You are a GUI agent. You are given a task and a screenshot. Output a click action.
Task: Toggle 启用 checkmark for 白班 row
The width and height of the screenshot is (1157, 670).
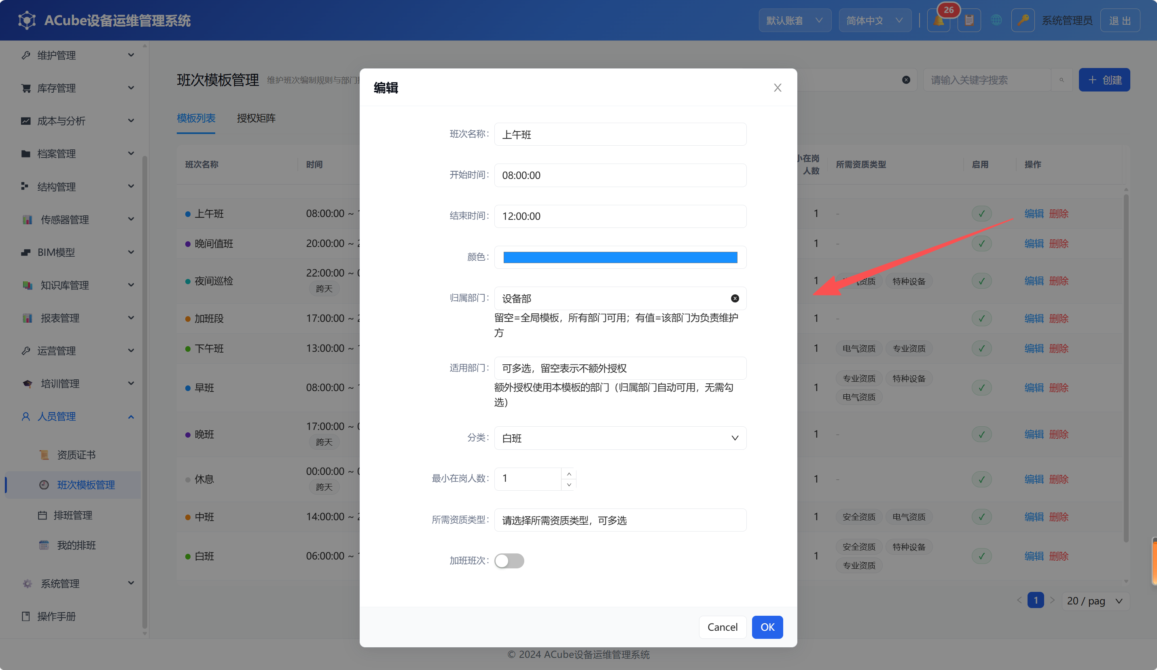click(981, 556)
